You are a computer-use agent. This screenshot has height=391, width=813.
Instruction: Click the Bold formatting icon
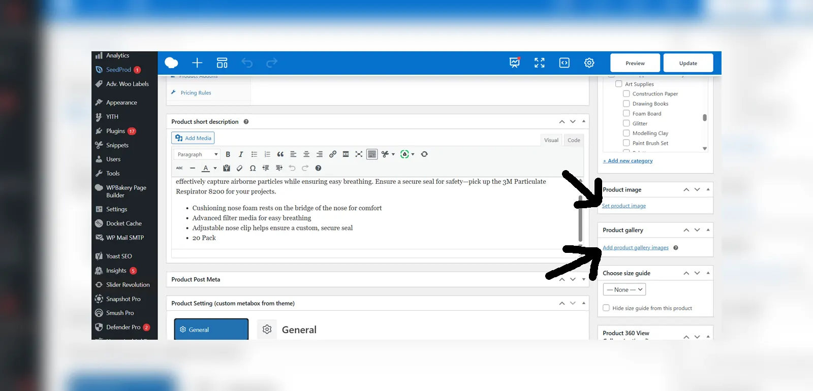point(228,154)
